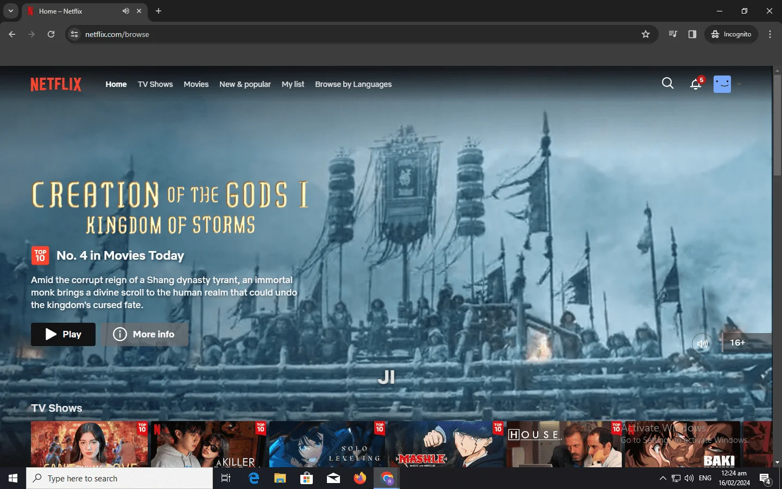Open media controls icon in toolbar
This screenshot has height=489, width=782.
(673, 34)
